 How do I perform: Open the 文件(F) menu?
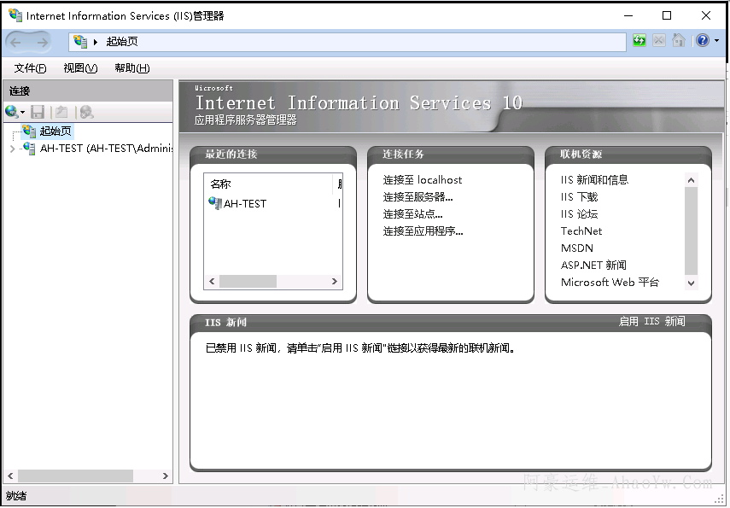point(30,68)
